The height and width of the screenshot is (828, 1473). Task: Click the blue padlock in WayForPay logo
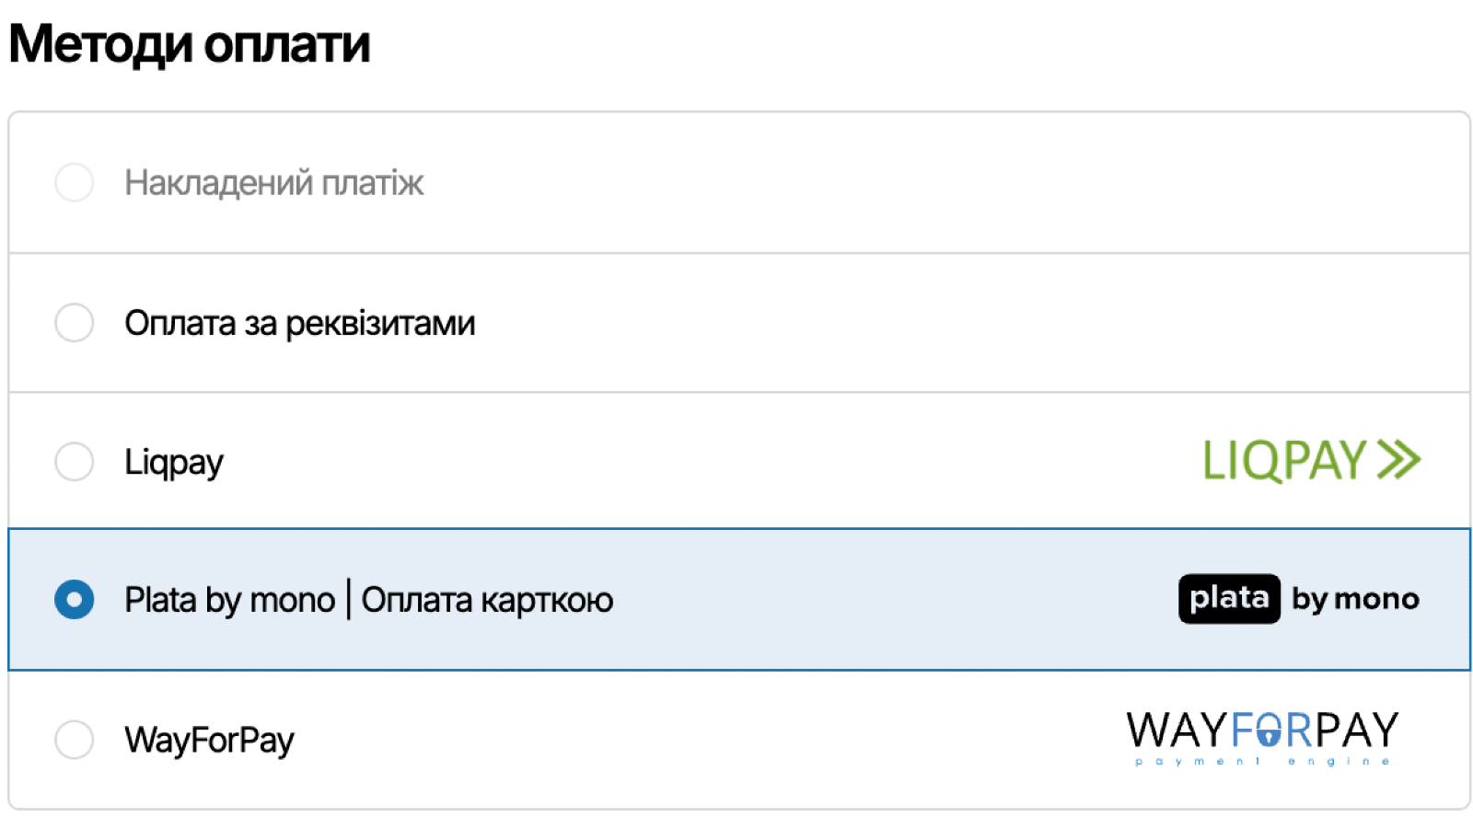click(1270, 733)
